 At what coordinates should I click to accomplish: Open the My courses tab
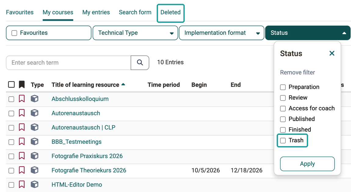tap(58, 12)
